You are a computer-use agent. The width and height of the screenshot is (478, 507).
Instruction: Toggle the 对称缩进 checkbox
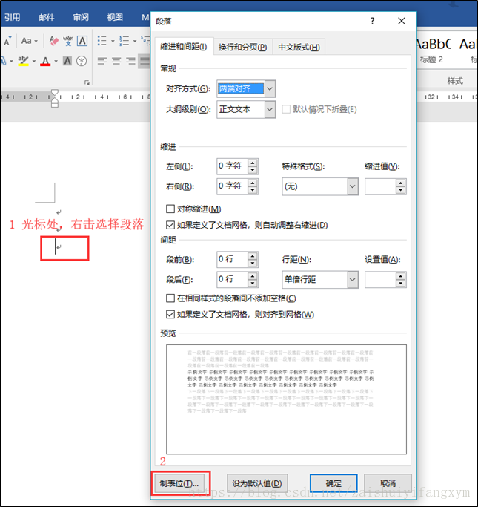click(170, 209)
